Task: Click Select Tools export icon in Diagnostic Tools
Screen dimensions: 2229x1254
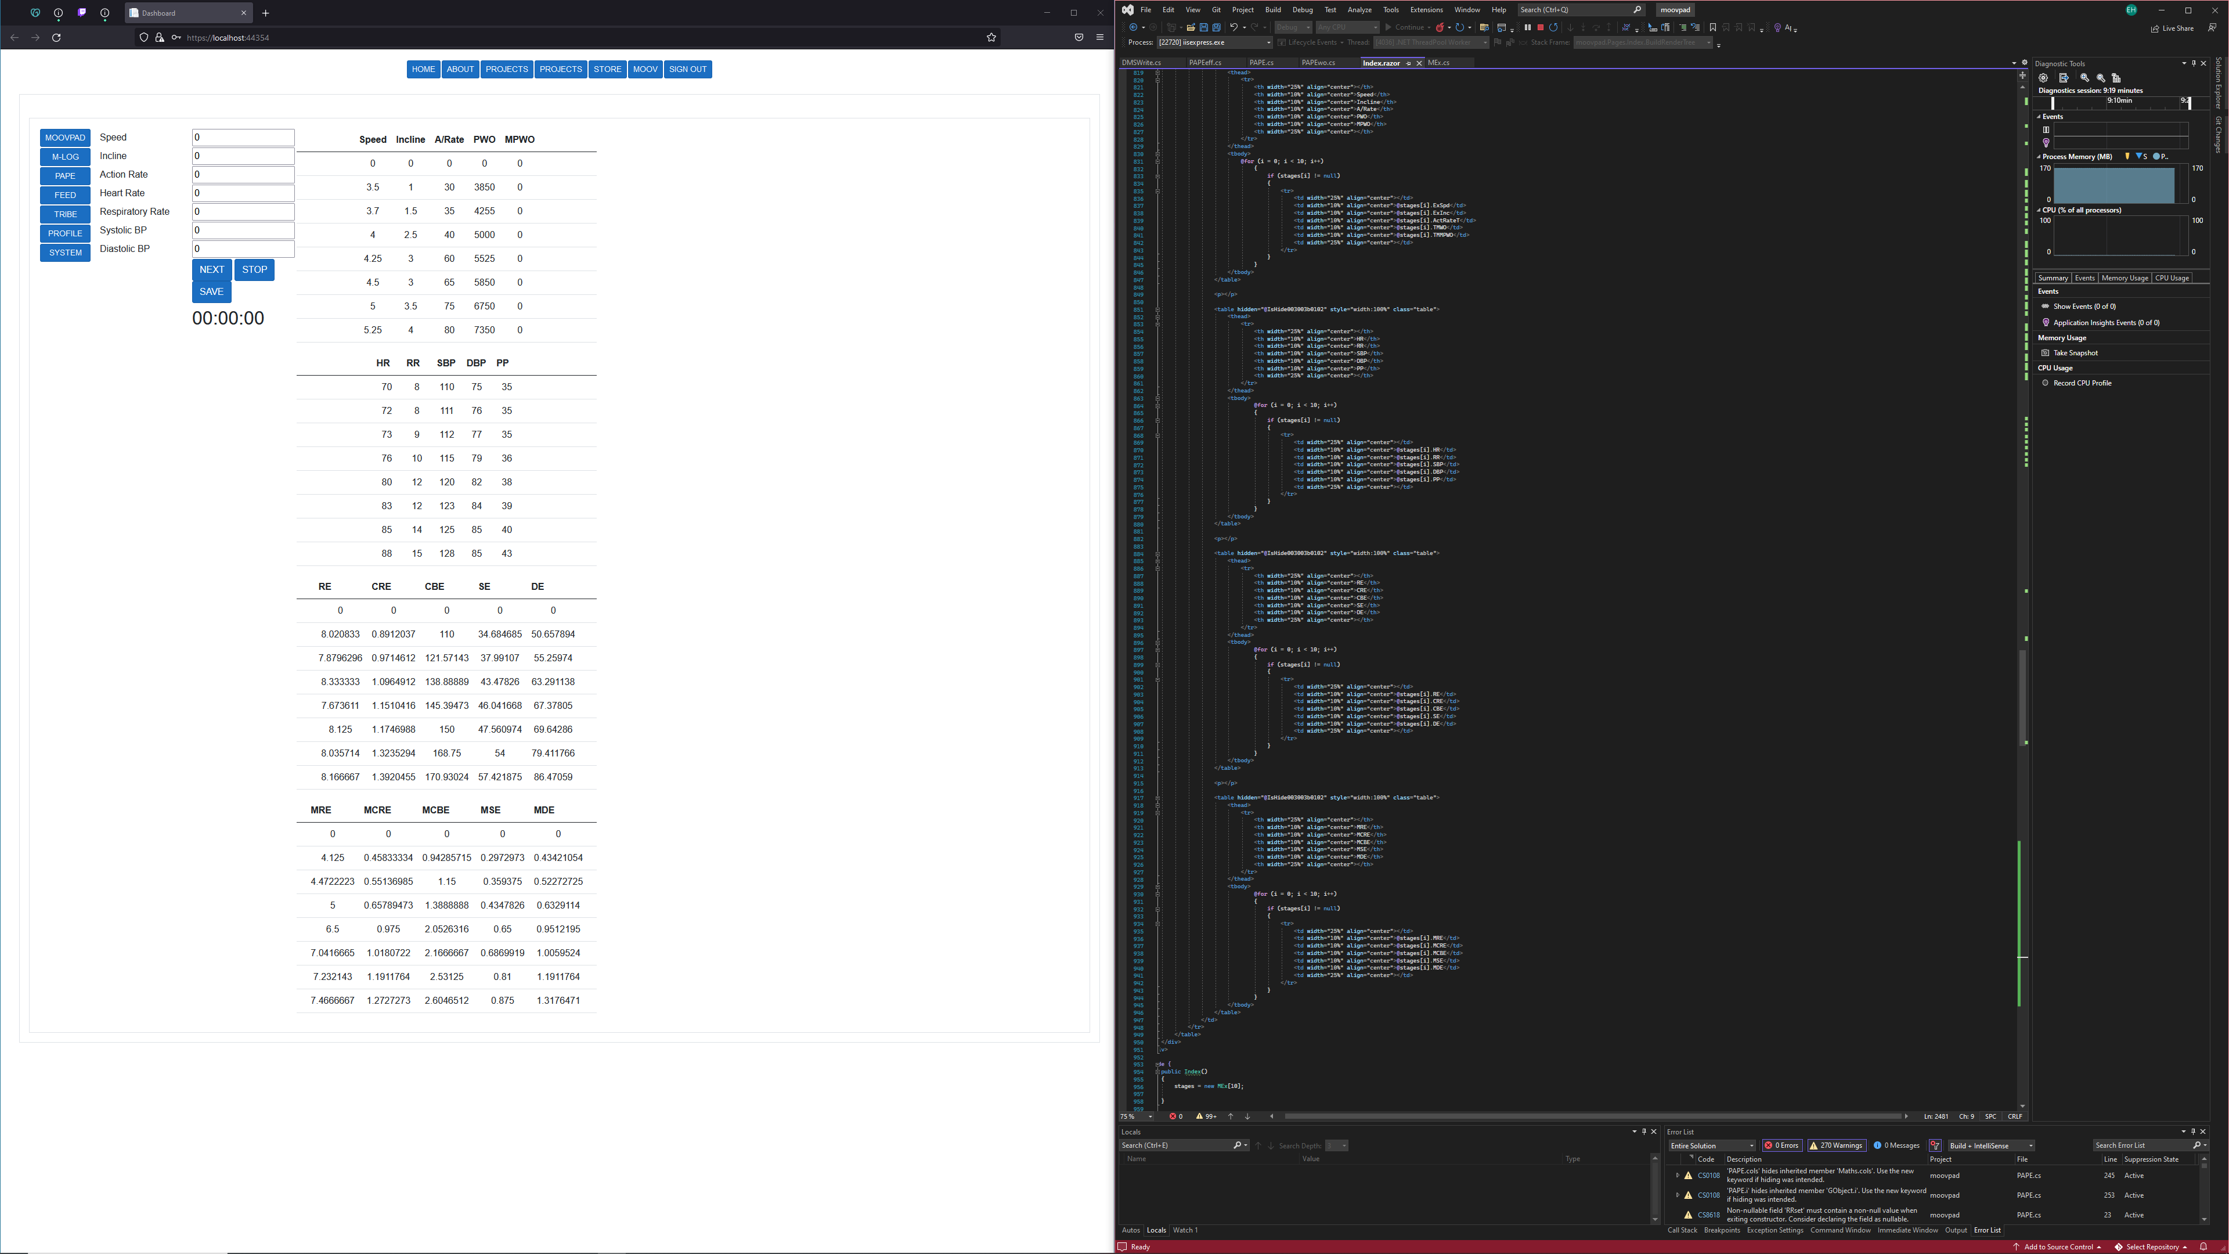Action: click(x=2064, y=78)
